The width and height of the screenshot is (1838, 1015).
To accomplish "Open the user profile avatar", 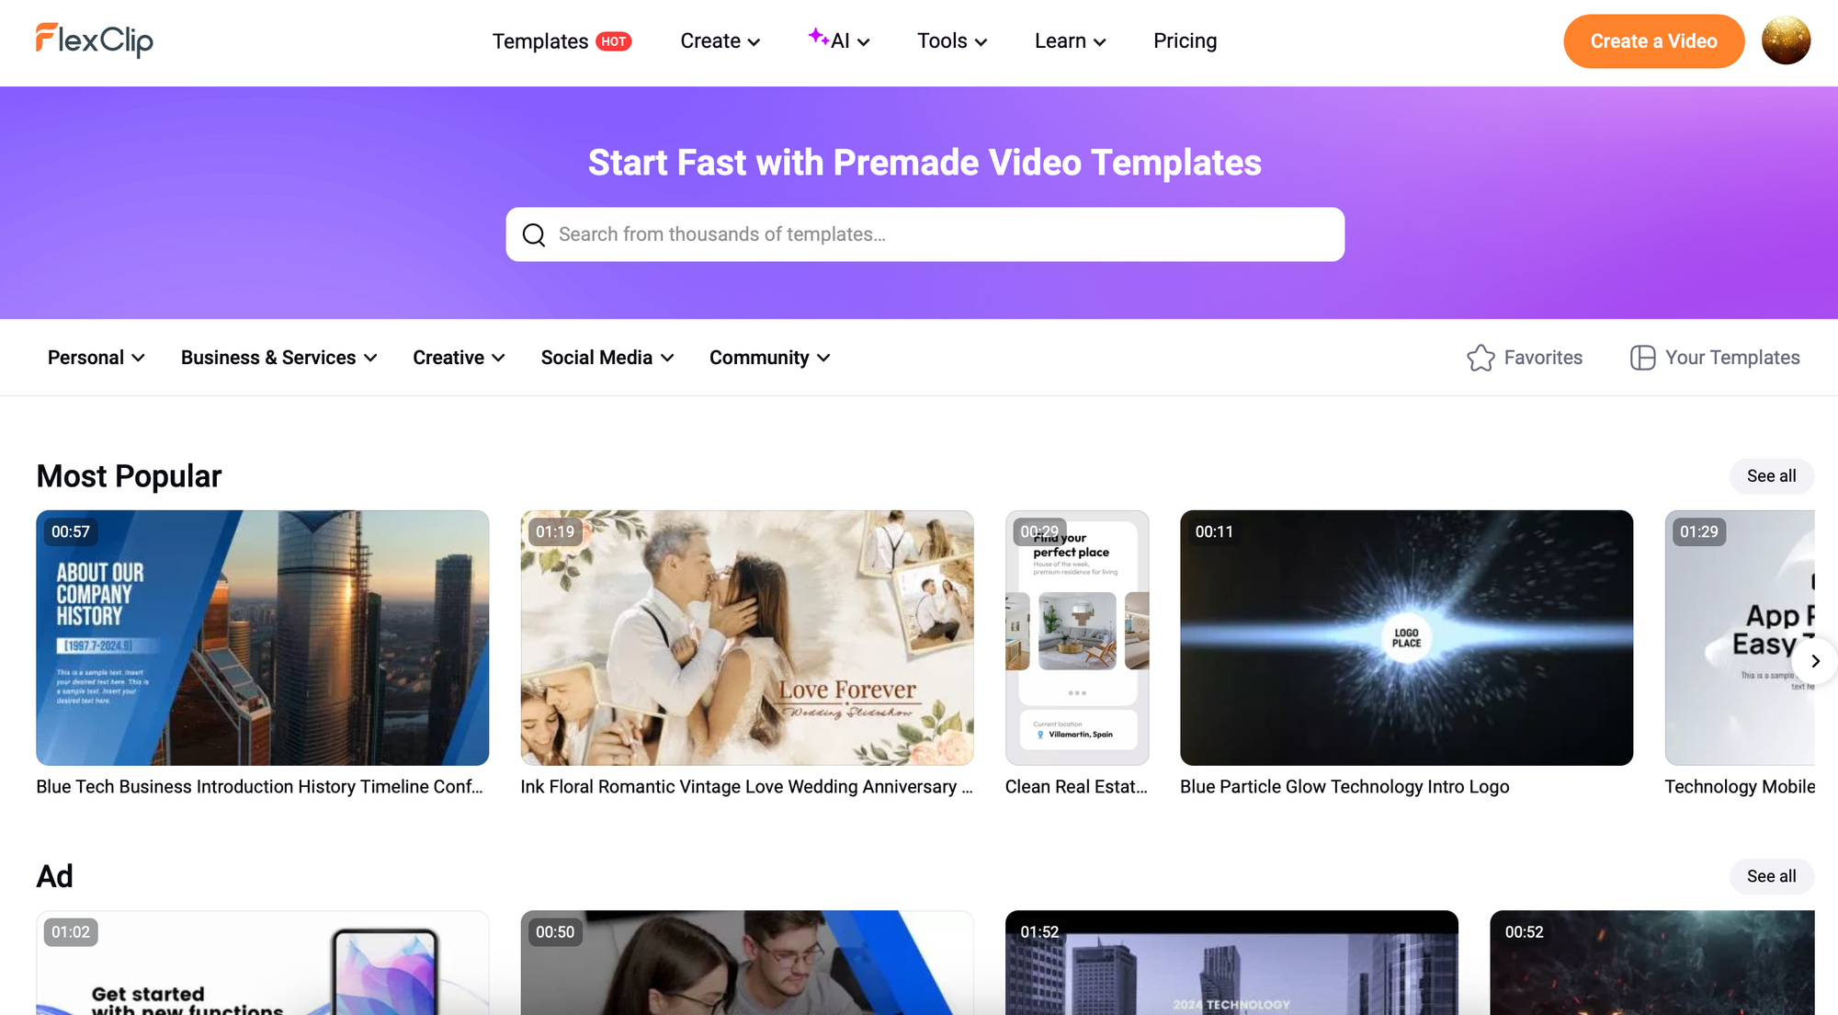I will click(1786, 40).
